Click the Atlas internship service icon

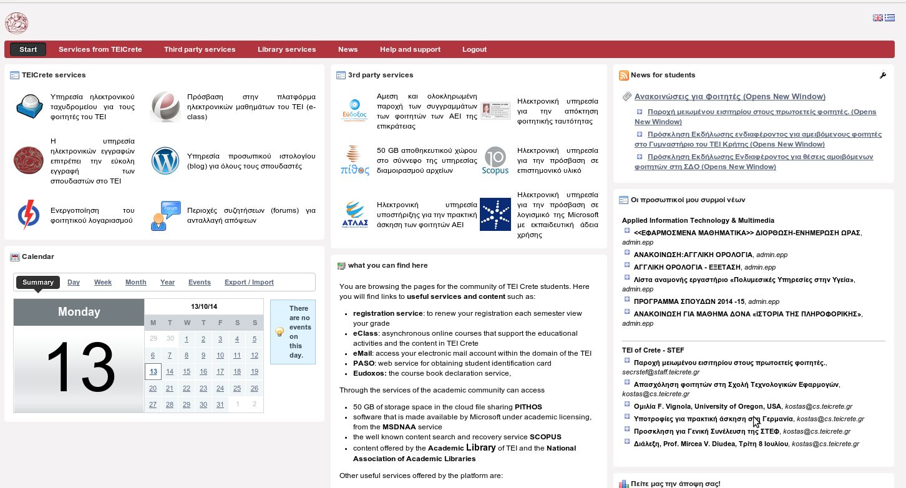[x=354, y=215]
